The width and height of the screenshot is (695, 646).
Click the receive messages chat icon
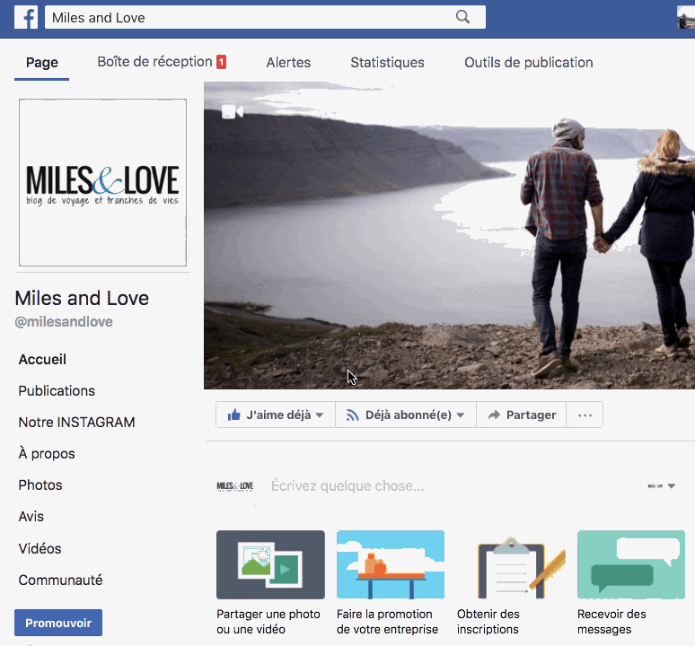click(x=631, y=564)
